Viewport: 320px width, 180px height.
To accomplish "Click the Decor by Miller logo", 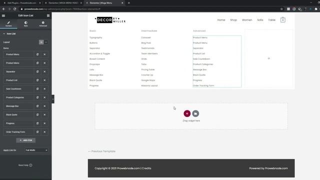I will [x=110, y=20].
